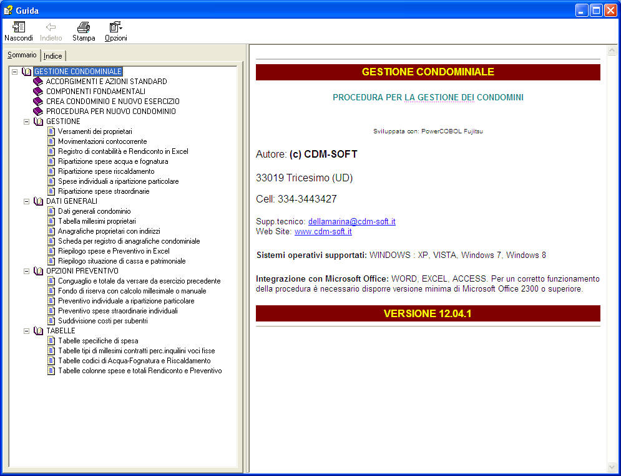The width and height of the screenshot is (621, 476).
Task: Select the DATI GENERALI folder label
Action: [x=72, y=201]
